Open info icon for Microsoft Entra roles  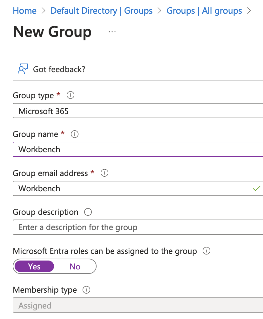[x=206, y=251]
